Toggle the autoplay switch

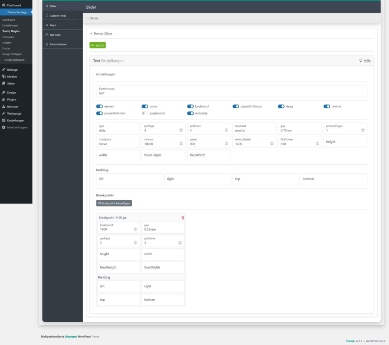(x=190, y=113)
